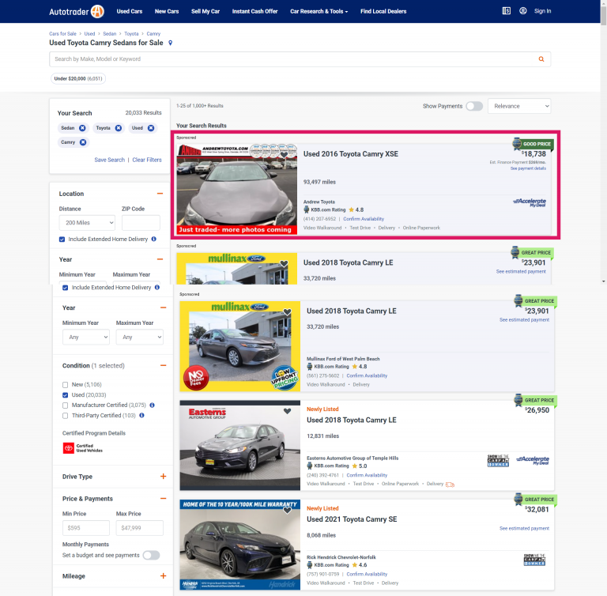Collapse the Location filter section
This screenshot has height=596, width=607.
pyautogui.click(x=160, y=193)
